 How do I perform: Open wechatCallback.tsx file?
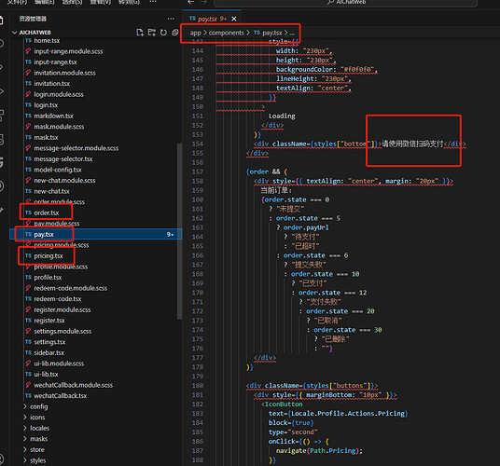[x=61, y=395]
